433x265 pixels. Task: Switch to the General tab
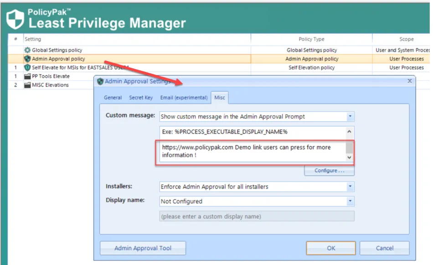click(x=113, y=97)
